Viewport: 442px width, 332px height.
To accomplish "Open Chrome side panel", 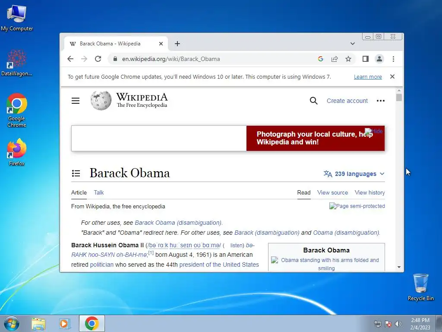I will click(366, 59).
